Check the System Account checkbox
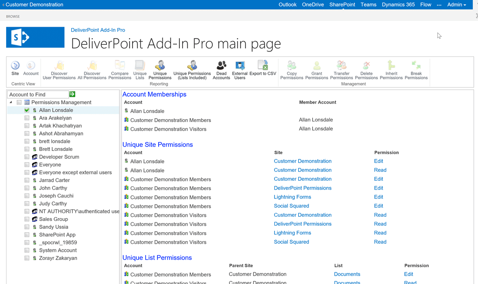The height and width of the screenshot is (284, 478). 27,250
